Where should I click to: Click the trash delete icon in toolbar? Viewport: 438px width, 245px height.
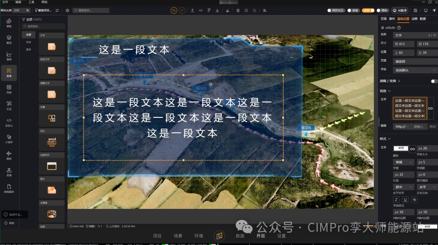click(x=238, y=10)
